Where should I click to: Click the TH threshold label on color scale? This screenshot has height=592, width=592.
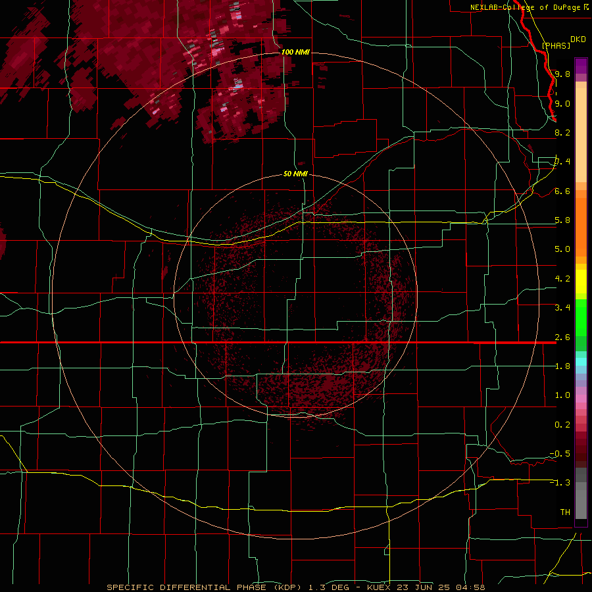coord(565,512)
